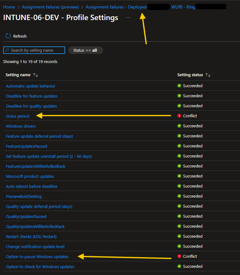This screenshot has height=275, width=240.
Task: Go to Home breadcrumb
Action: (9, 7)
